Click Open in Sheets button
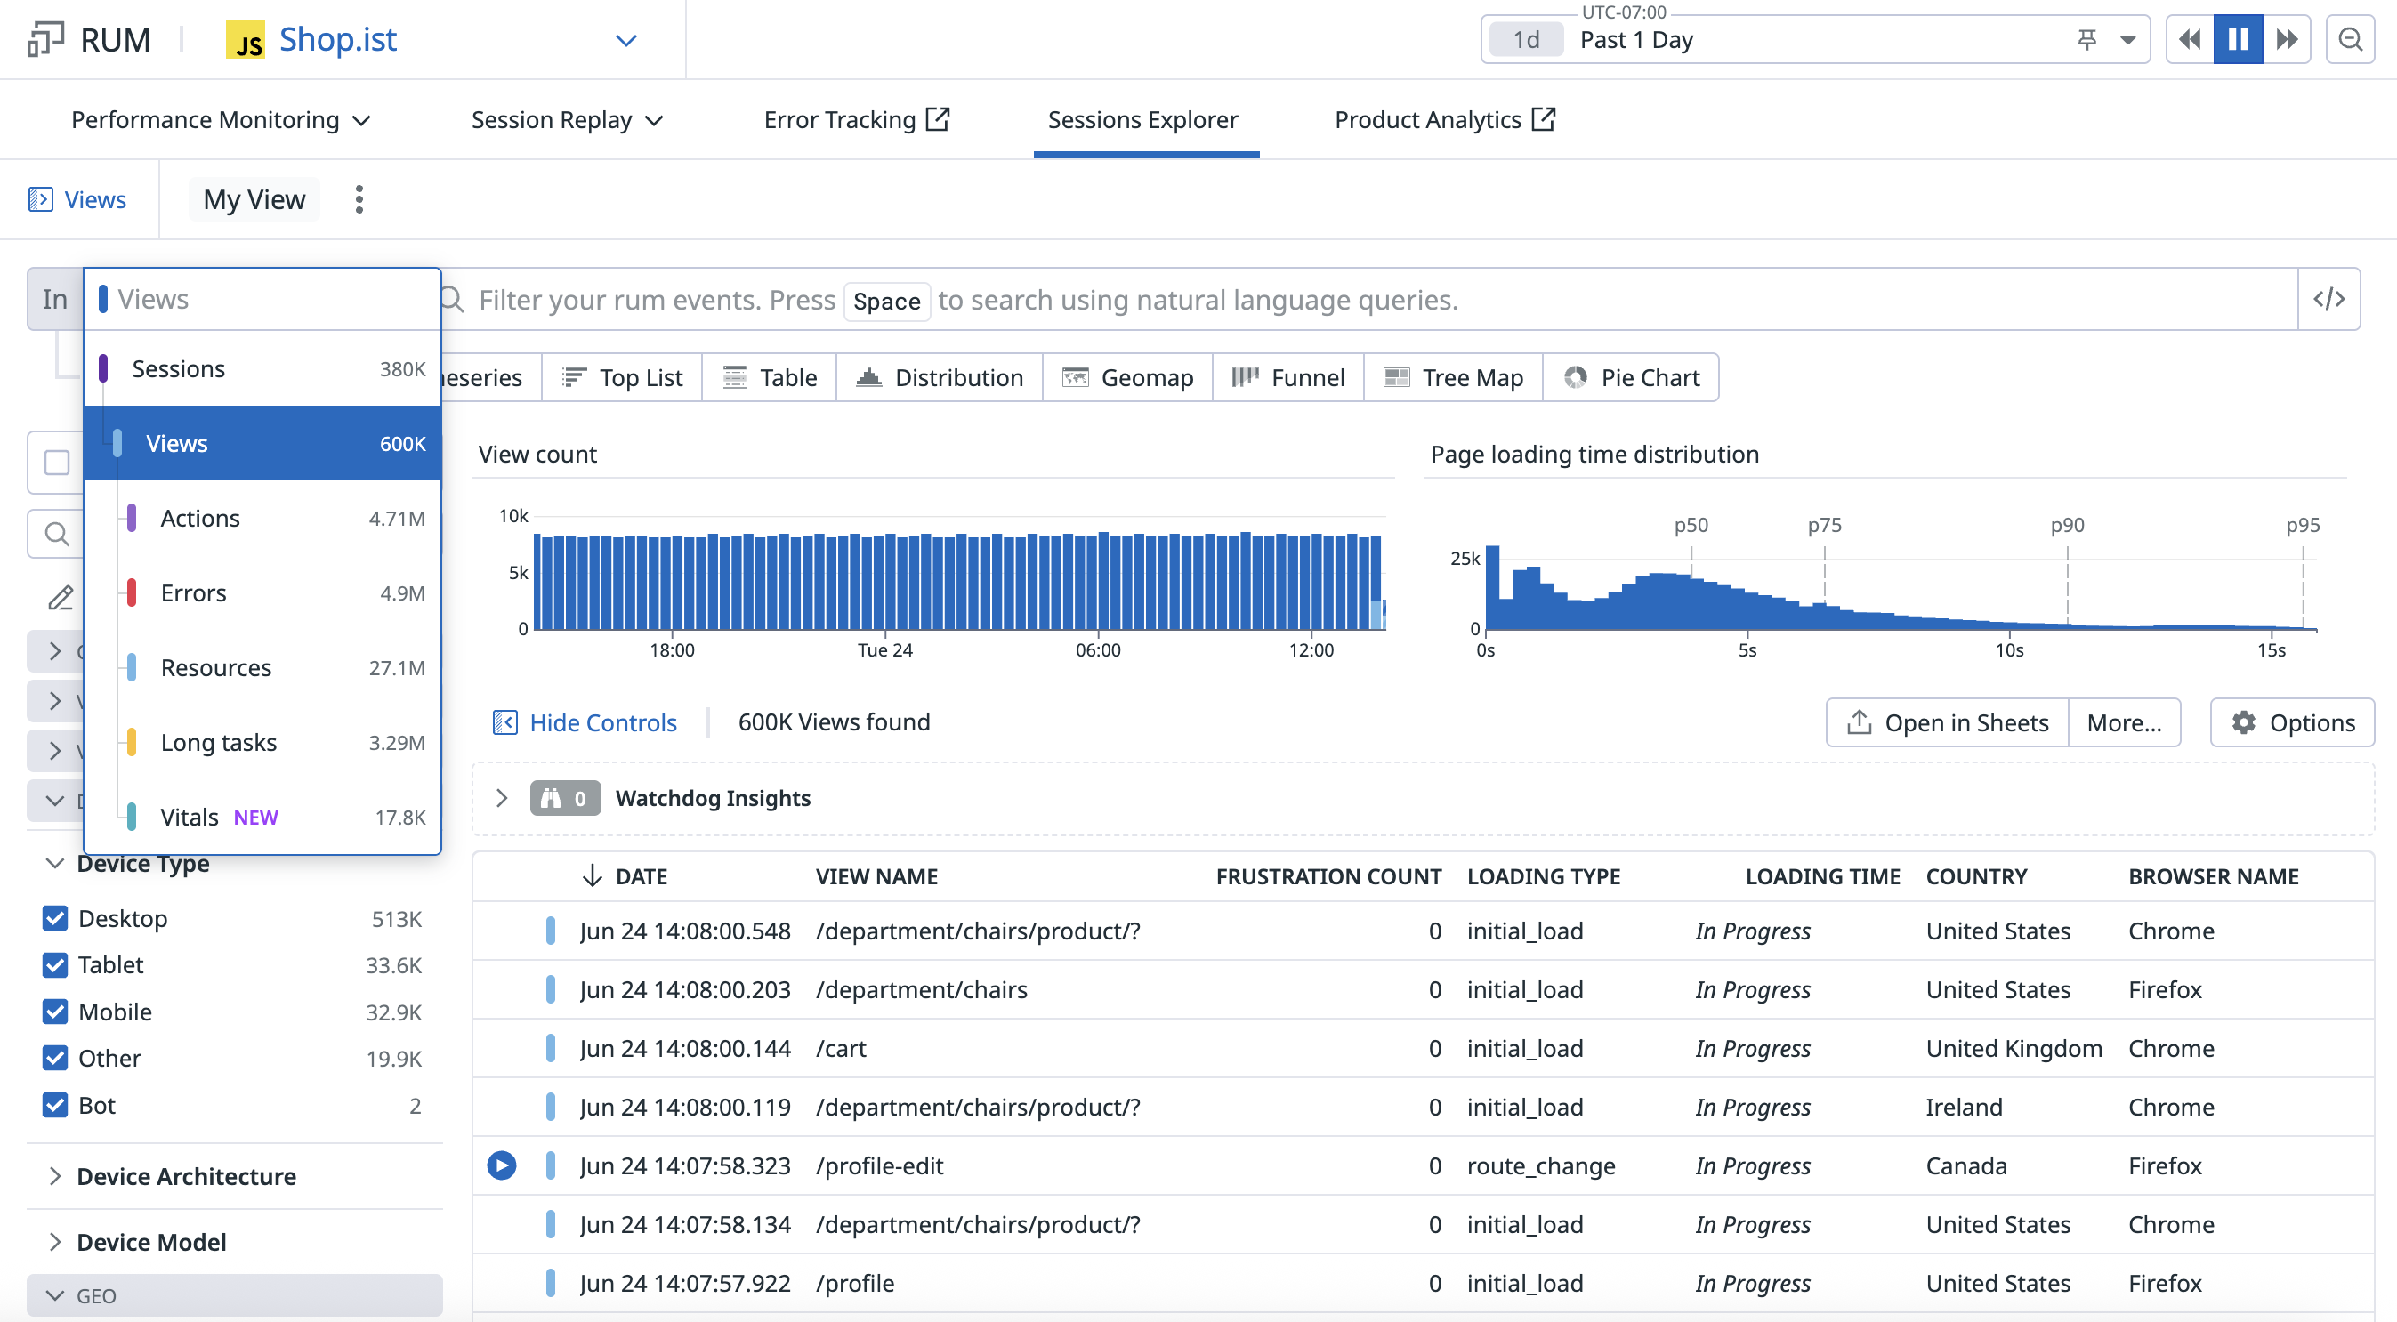This screenshot has height=1322, width=2397. (x=1948, y=723)
